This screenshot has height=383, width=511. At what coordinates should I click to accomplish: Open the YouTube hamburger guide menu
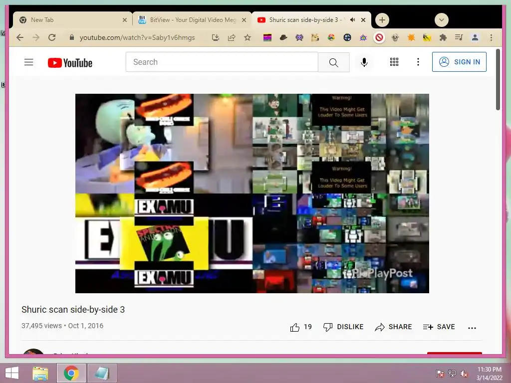[28, 62]
